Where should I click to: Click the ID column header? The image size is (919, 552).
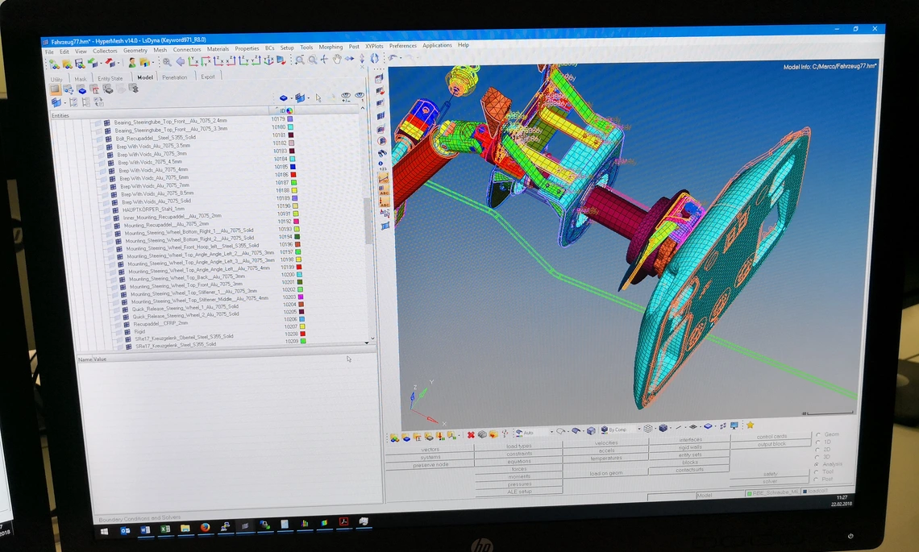(x=282, y=110)
